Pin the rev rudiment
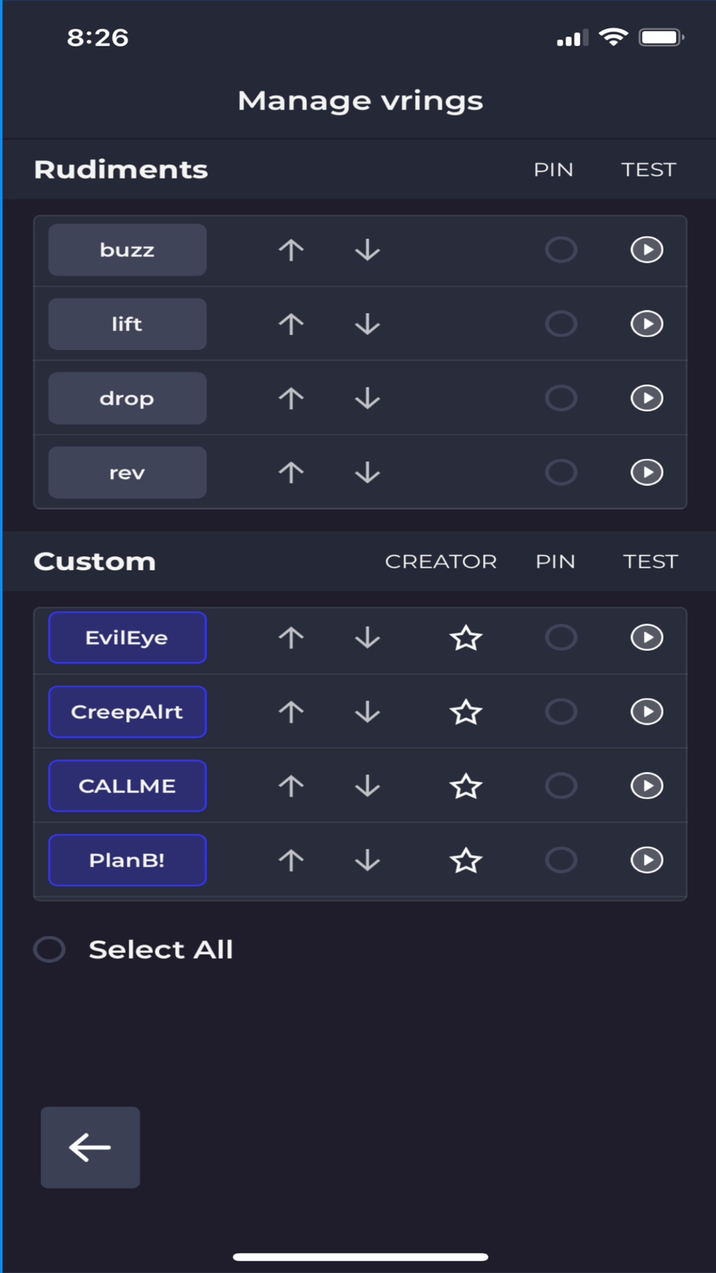The image size is (716, 1273). coord(561,473)
